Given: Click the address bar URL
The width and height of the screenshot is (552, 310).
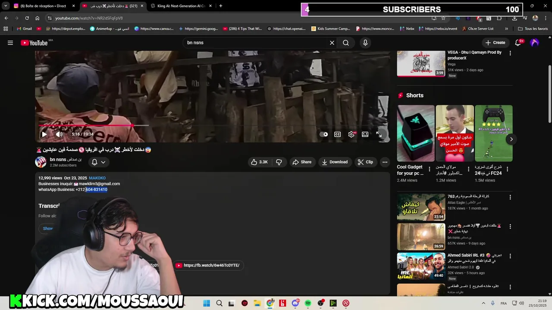Looking at the screenshot, I should [x=89, y=18].
